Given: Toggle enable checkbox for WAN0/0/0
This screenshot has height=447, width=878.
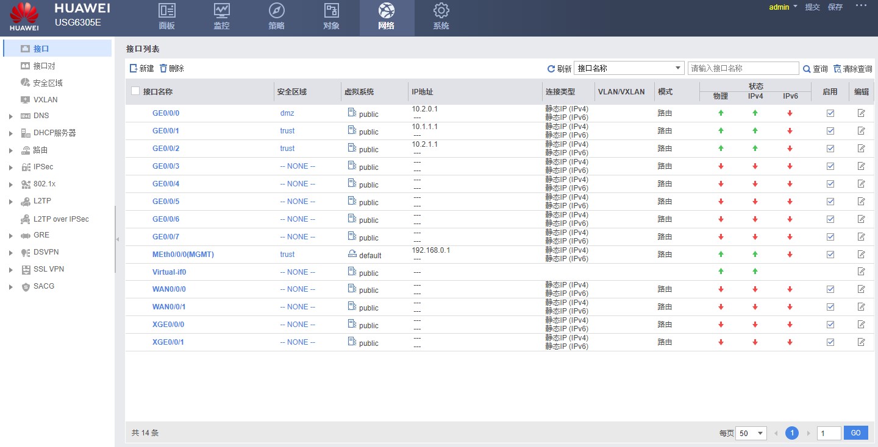Looking at the screenshot, I should coord(830,289).
